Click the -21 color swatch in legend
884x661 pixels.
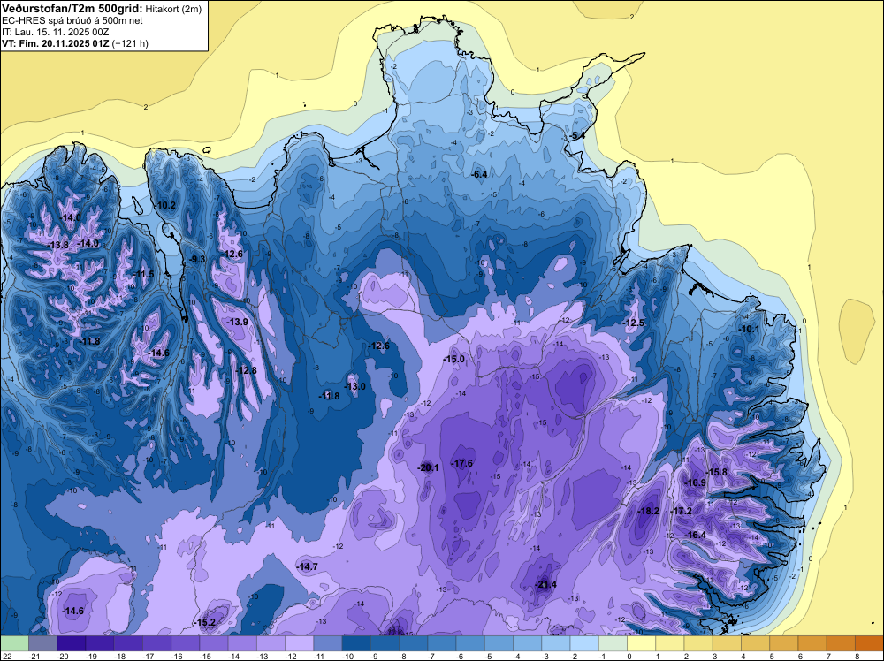coord(42,643)
